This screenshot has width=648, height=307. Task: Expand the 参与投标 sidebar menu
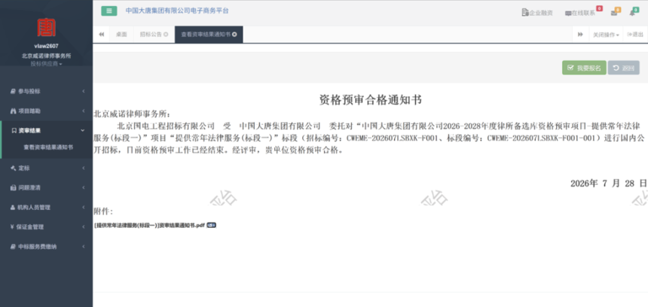click(x=46, y=91)
